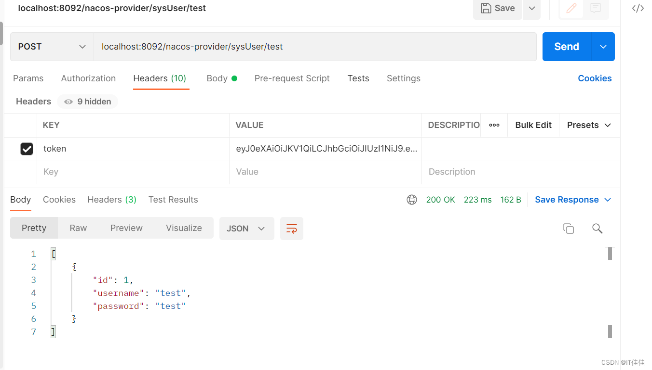
Task: Send the request
Action: pos(567,47)
